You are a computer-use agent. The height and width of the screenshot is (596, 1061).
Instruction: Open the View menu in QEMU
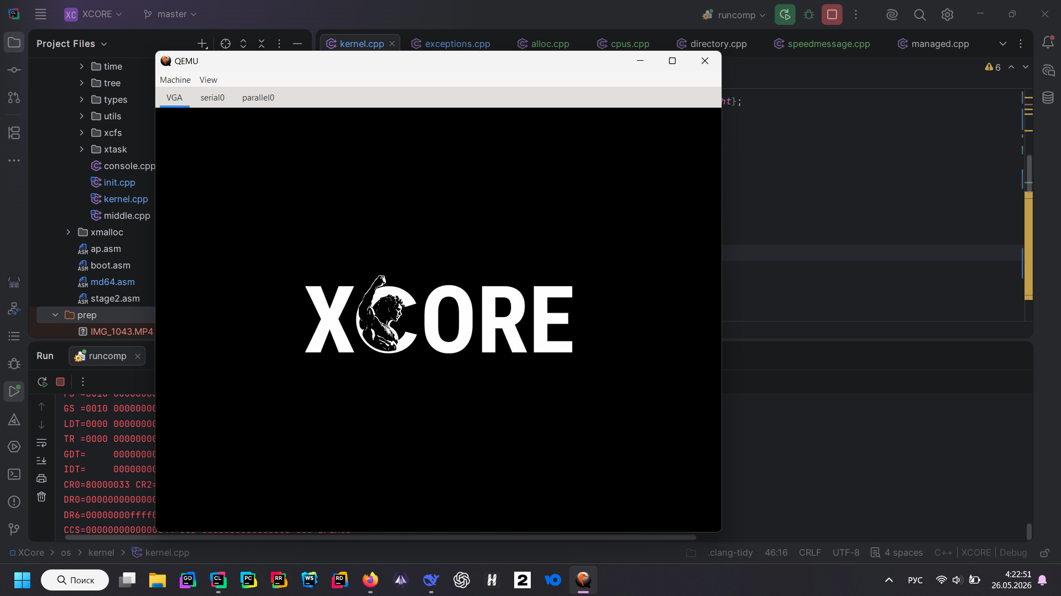click(x=208, y=80)
